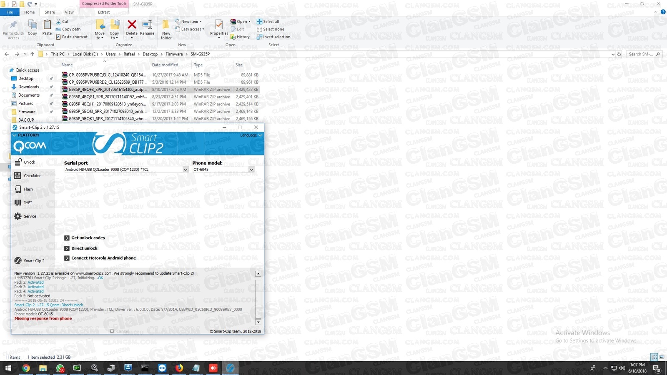Select file G935P_5BQK1_SPR zip archive
The image size is (667, 375).
coord(160,119)
